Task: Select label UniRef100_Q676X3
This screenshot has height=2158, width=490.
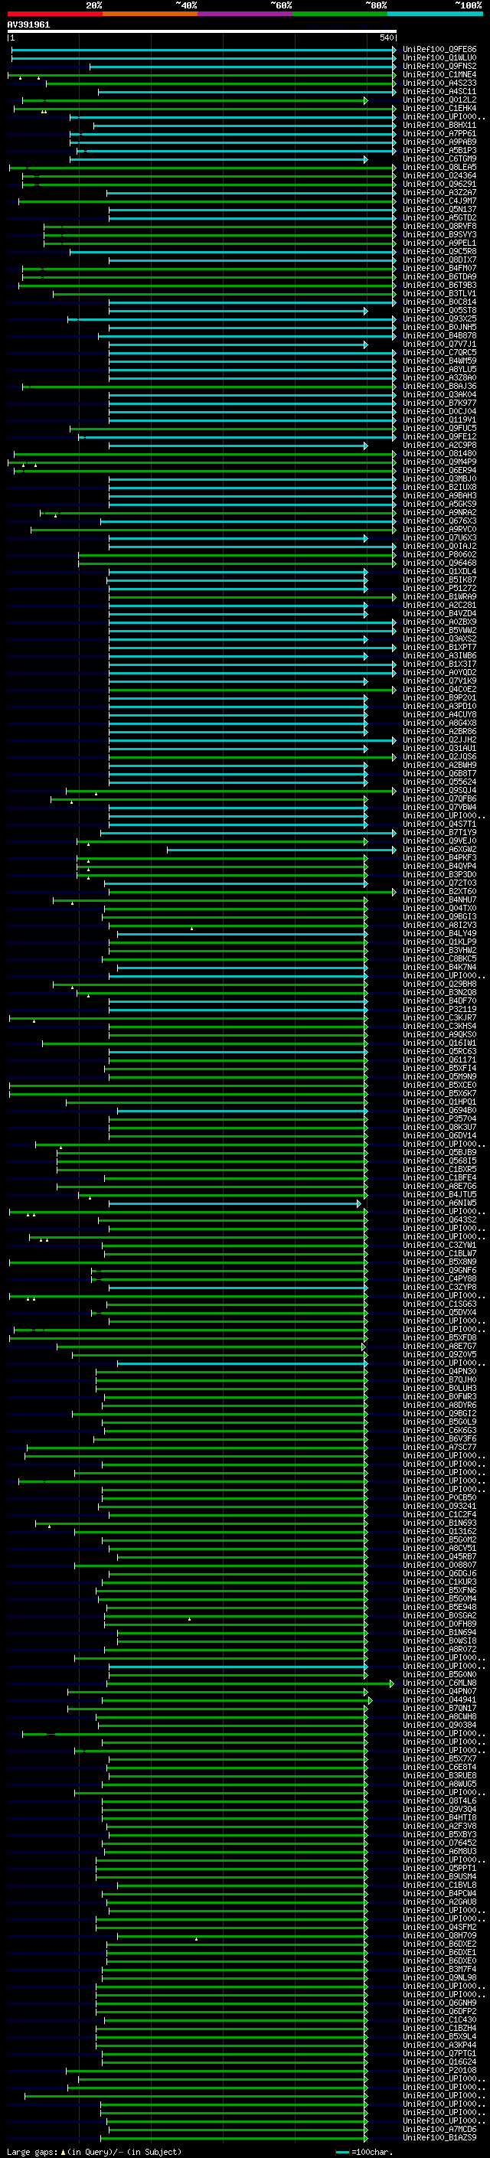Action: click(x=439, y=521)
